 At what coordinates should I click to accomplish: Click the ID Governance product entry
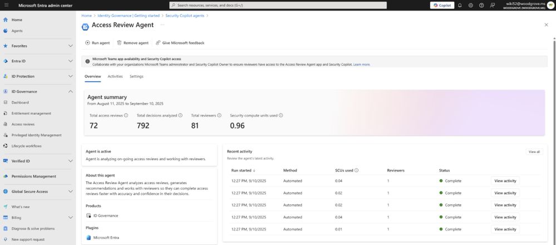[102, 215]
